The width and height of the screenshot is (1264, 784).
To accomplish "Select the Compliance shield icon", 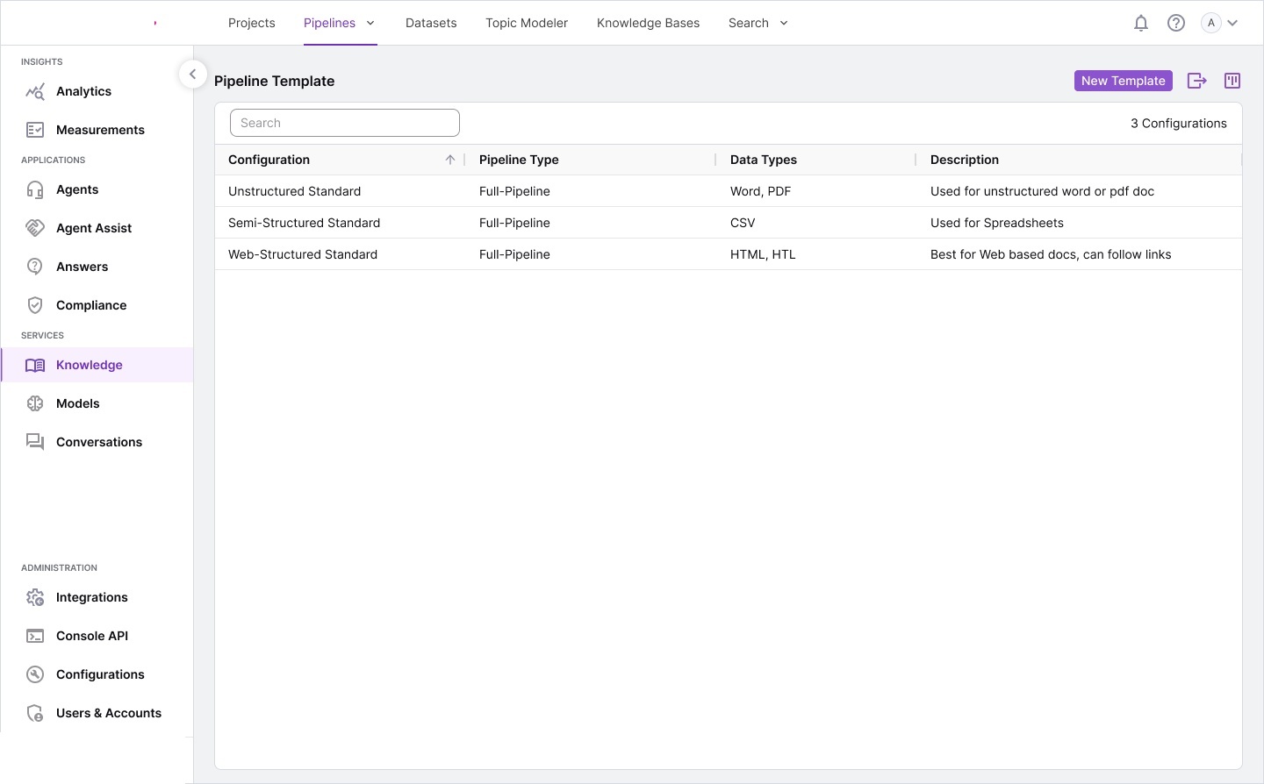I will point(34,304).
